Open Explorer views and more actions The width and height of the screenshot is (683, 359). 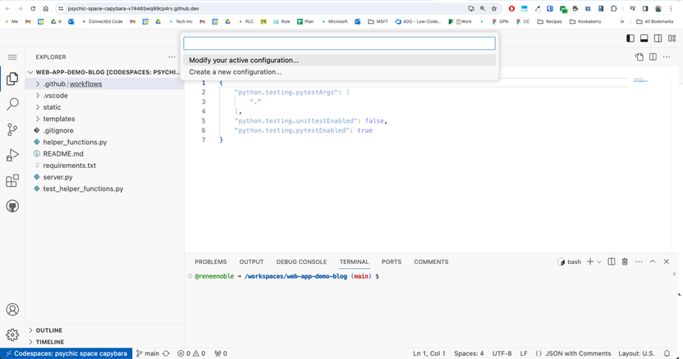tap(172, 57)
